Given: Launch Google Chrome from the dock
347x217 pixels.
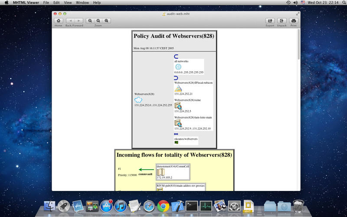Looking at the screenshot, I should (x=164, y=206).
